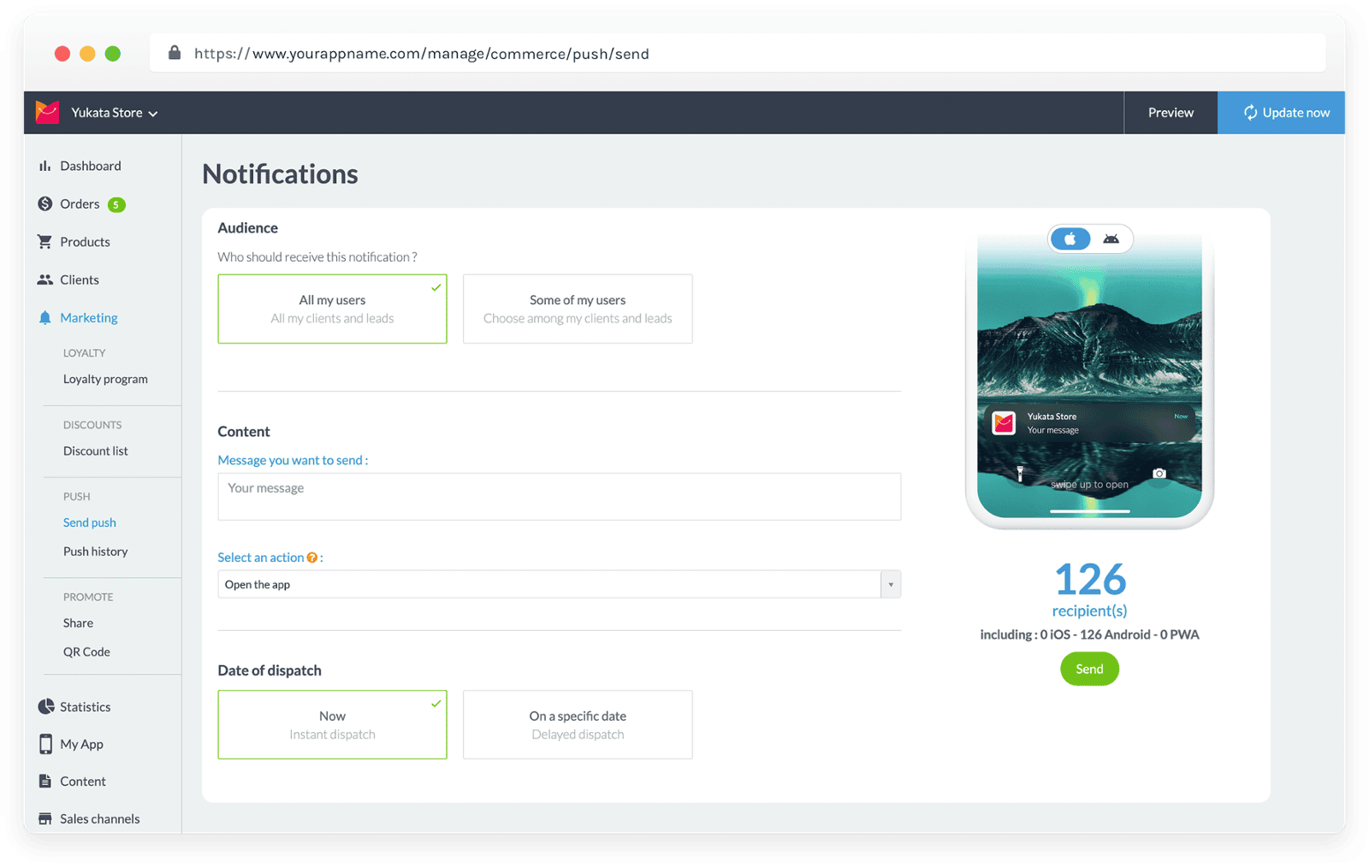The height and width of the screenshot is (867, 1369).
Task: Expand the Content sidebar entry
Action: (82, 781)
